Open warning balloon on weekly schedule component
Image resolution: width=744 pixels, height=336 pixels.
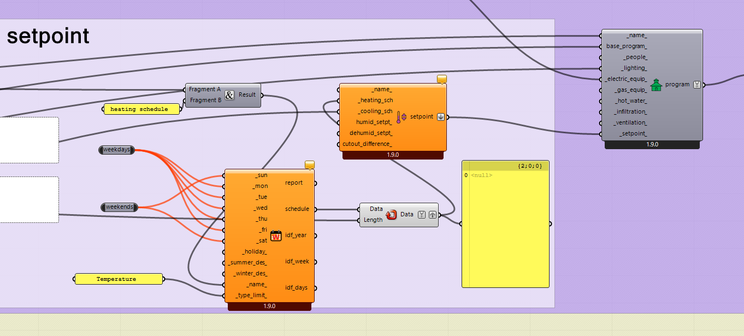point(310,164)
